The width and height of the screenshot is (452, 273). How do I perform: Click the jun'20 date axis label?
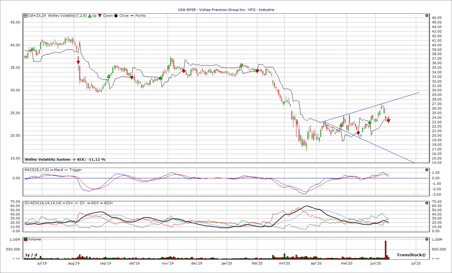click(x=375, y=263)
